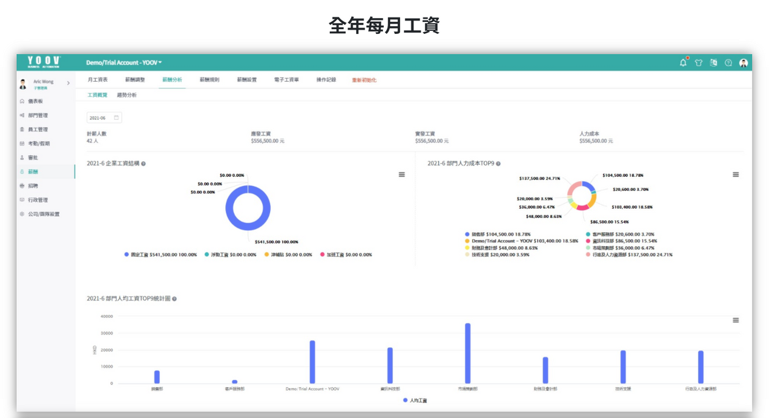Click the user avatar in top-right corner

tap(744, 62)
